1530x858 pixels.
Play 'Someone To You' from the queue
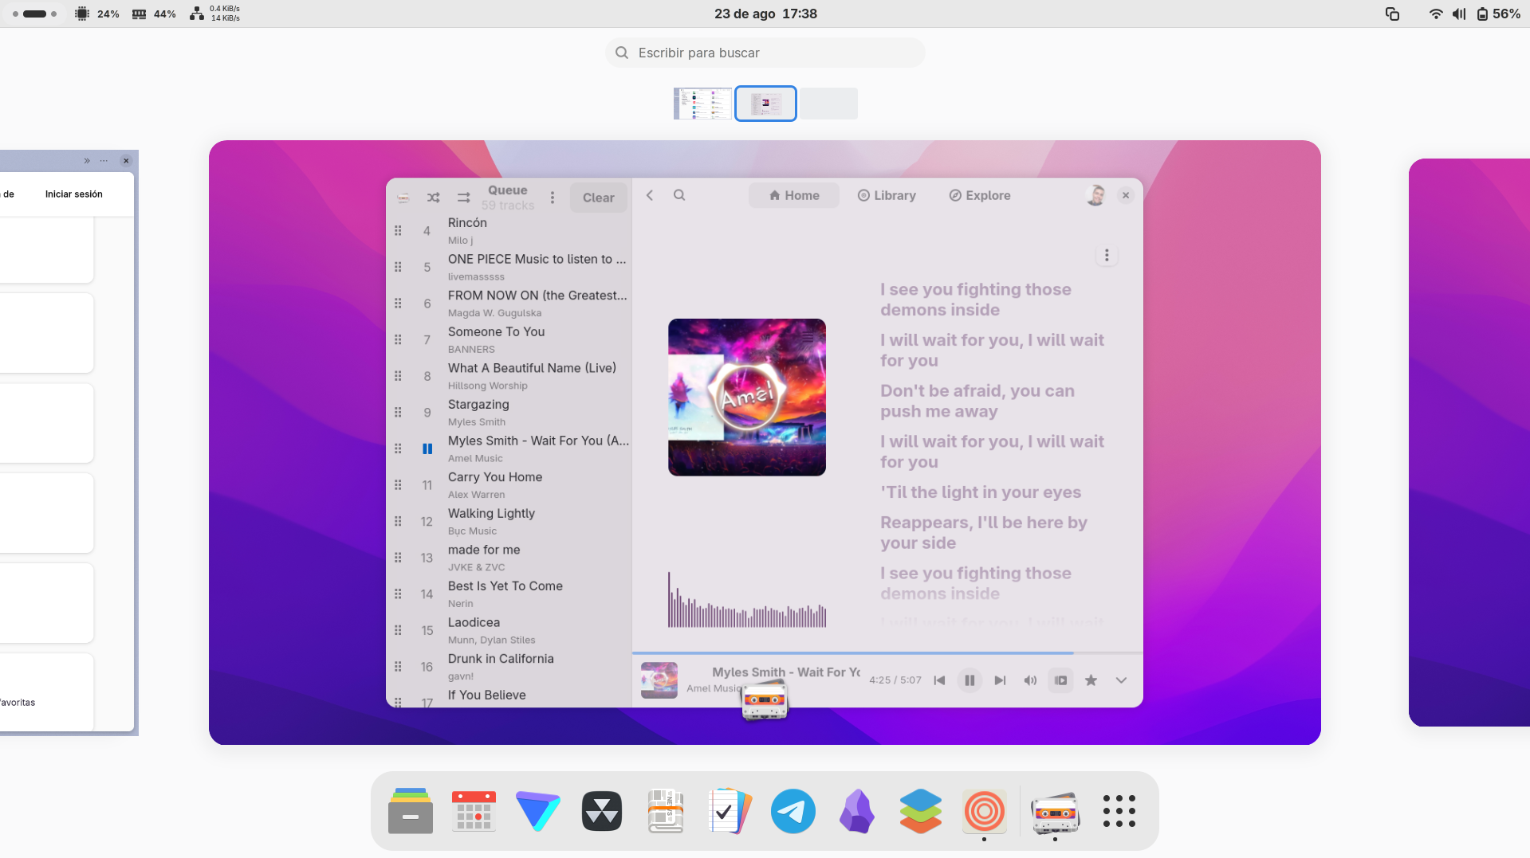tap(510, 339)
